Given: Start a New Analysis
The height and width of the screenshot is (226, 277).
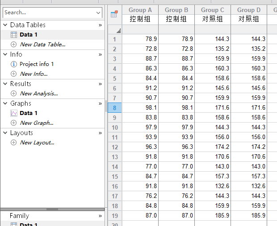Looking at the screenshot, I should tap(39, 94).
